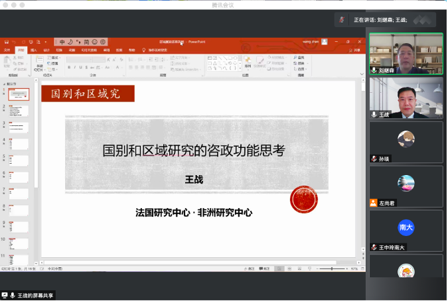Screen dimensions: 448x301
Task: Switch to the 插入 Insert tab
Action: point(33,50)
